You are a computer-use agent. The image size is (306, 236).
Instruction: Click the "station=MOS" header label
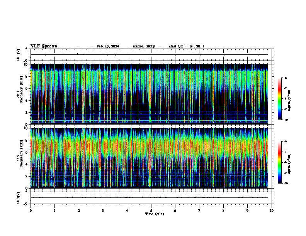tap(144, 46)
